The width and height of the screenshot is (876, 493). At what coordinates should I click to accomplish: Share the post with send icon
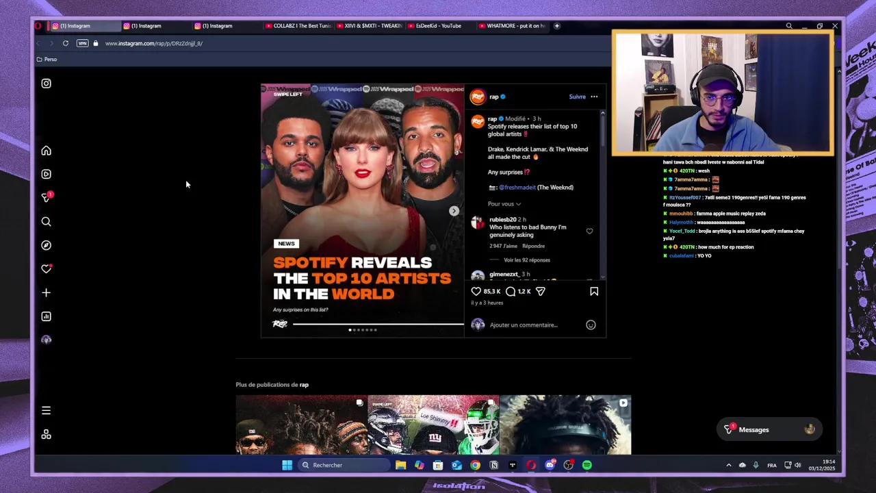click(x=540, y=292)
